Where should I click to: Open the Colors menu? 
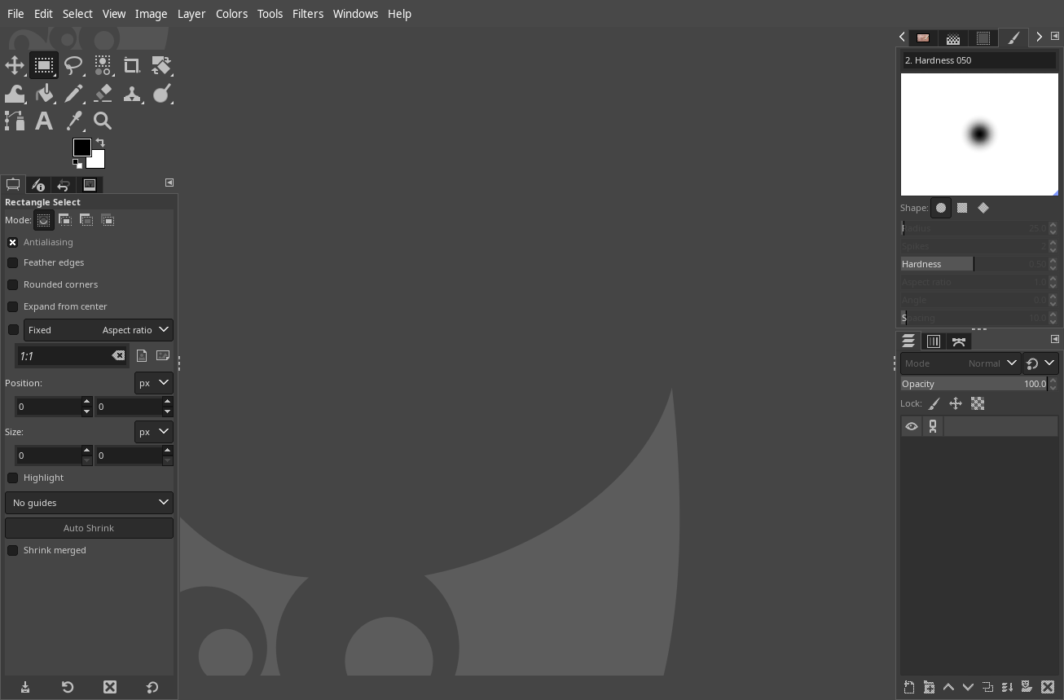coord(231,14)
